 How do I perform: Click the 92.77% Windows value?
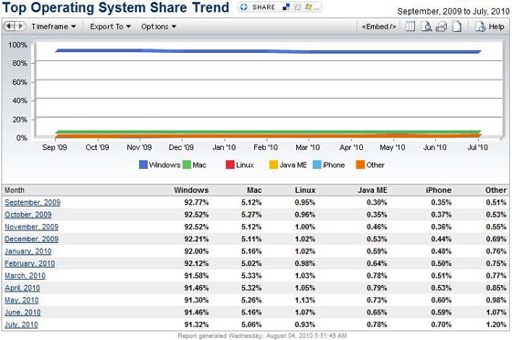tap(197, 203)
